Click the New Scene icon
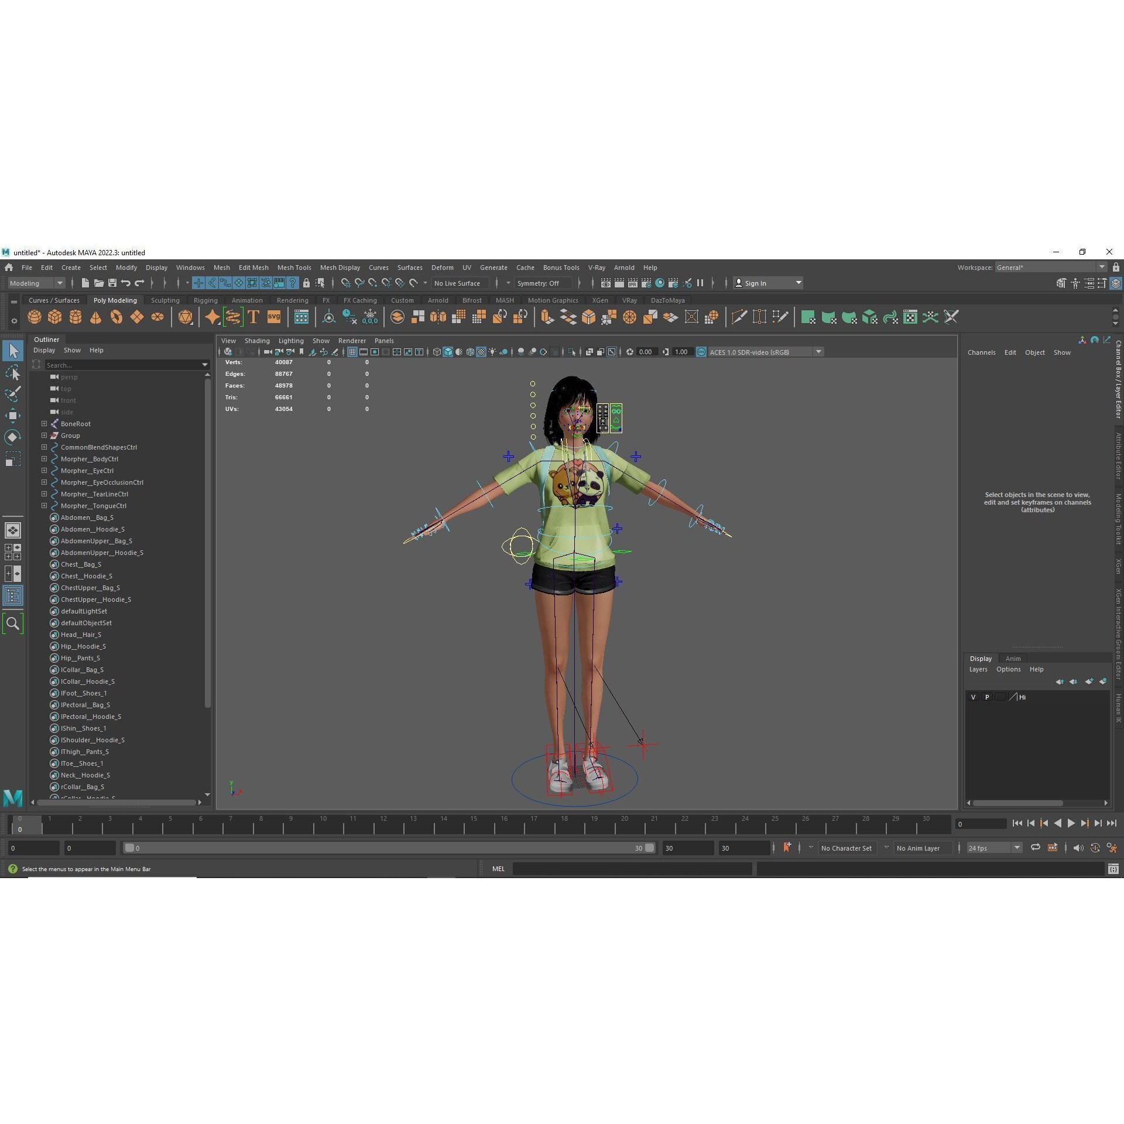The height and width of the screenshot is (1124, 1124). (x=85, y=283)
